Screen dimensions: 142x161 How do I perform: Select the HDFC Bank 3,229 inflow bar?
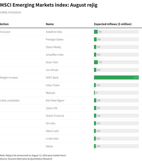[x=116, y=78]
